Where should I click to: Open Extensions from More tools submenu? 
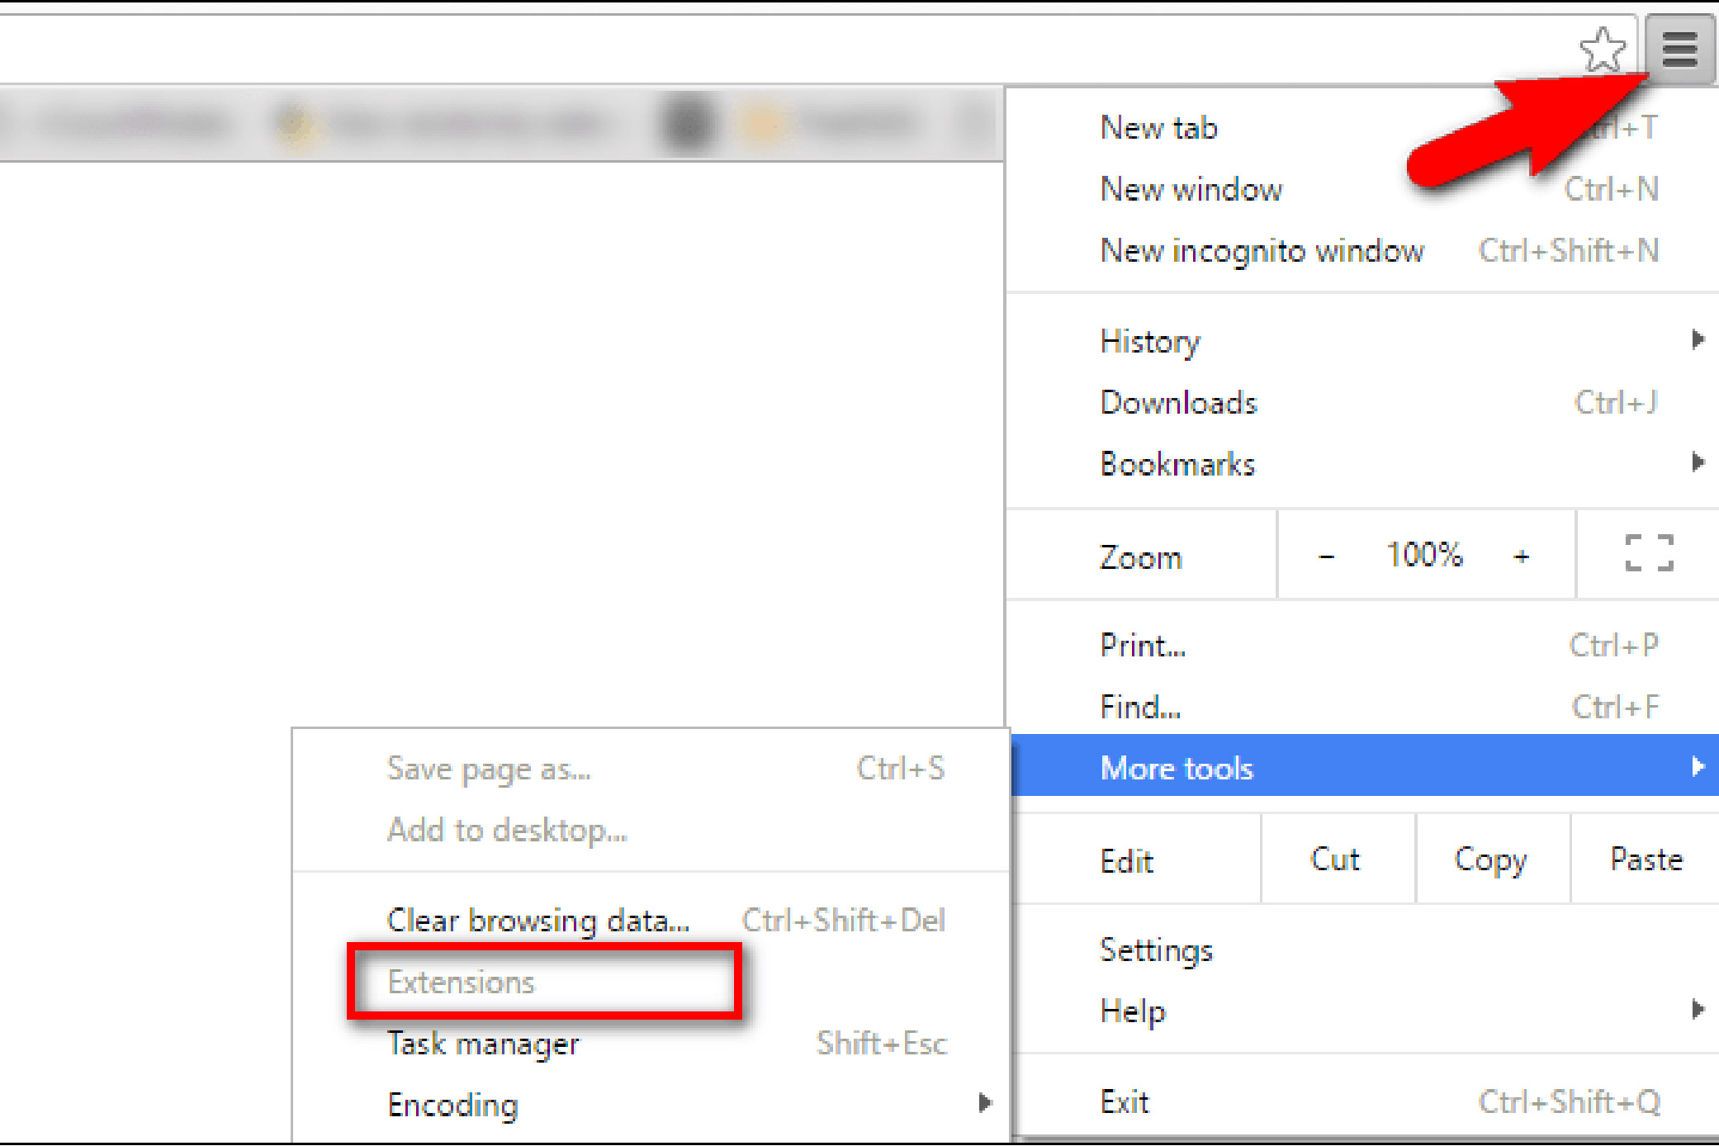651,983
